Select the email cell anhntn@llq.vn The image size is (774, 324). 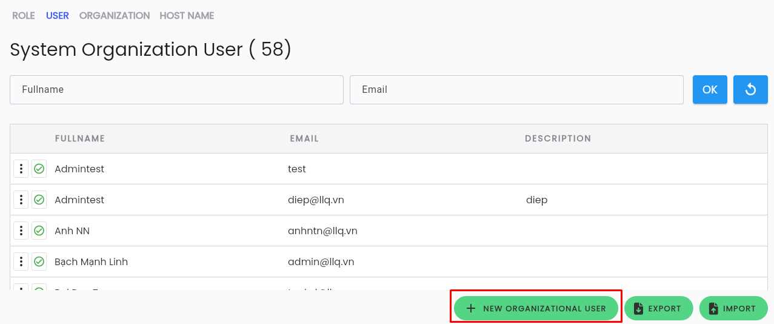click(322, 231)
